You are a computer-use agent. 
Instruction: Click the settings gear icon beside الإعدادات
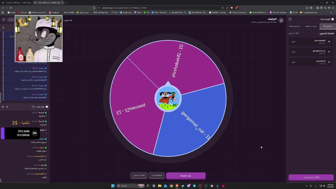(333, 19)
